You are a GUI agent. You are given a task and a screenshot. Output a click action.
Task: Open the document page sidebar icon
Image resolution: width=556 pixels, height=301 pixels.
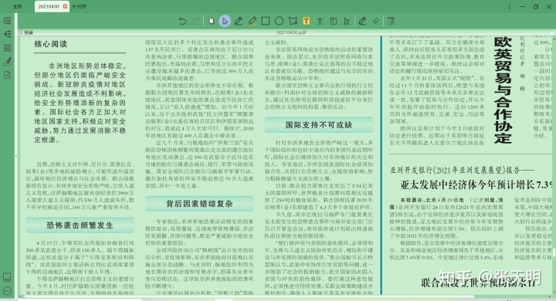[7, 75]
